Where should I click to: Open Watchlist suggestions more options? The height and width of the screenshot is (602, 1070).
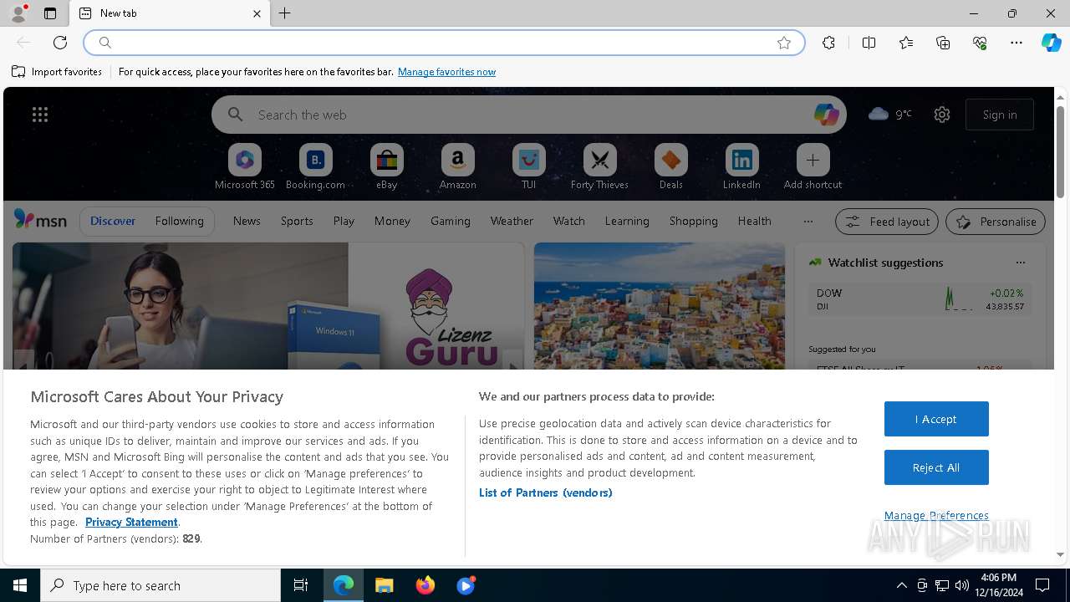click(1020, 263)
